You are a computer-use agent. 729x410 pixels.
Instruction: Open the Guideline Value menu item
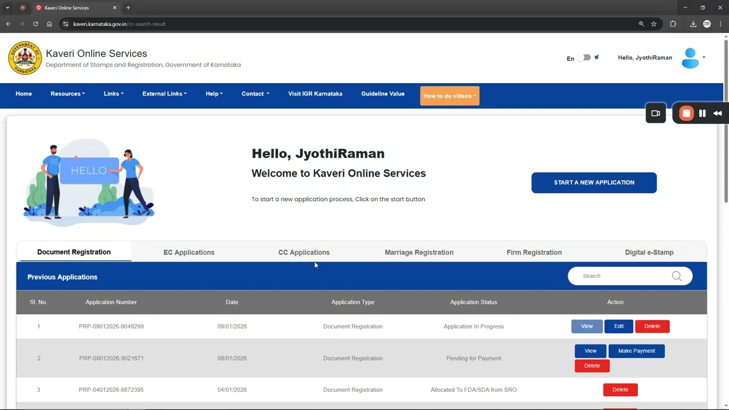click(383, 93)
